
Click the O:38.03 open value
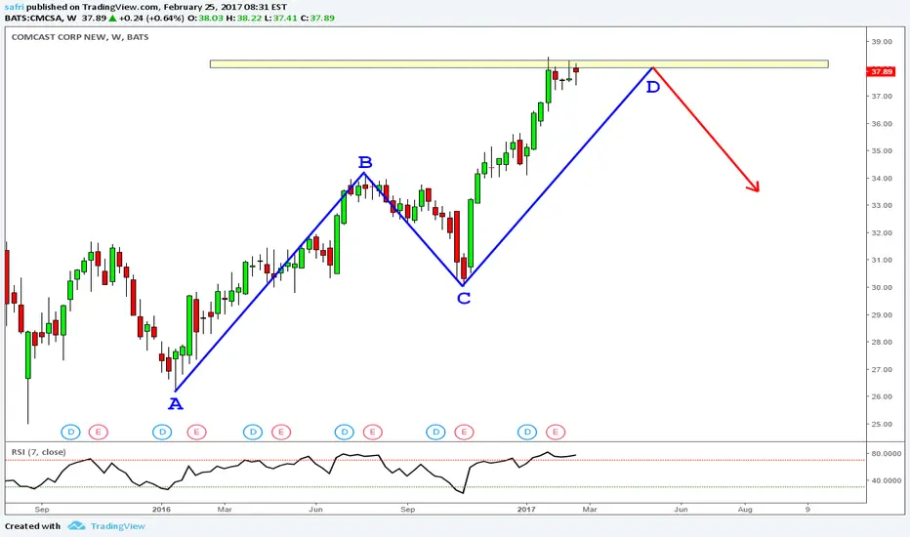pyautogui.click(x=205, y=18)
